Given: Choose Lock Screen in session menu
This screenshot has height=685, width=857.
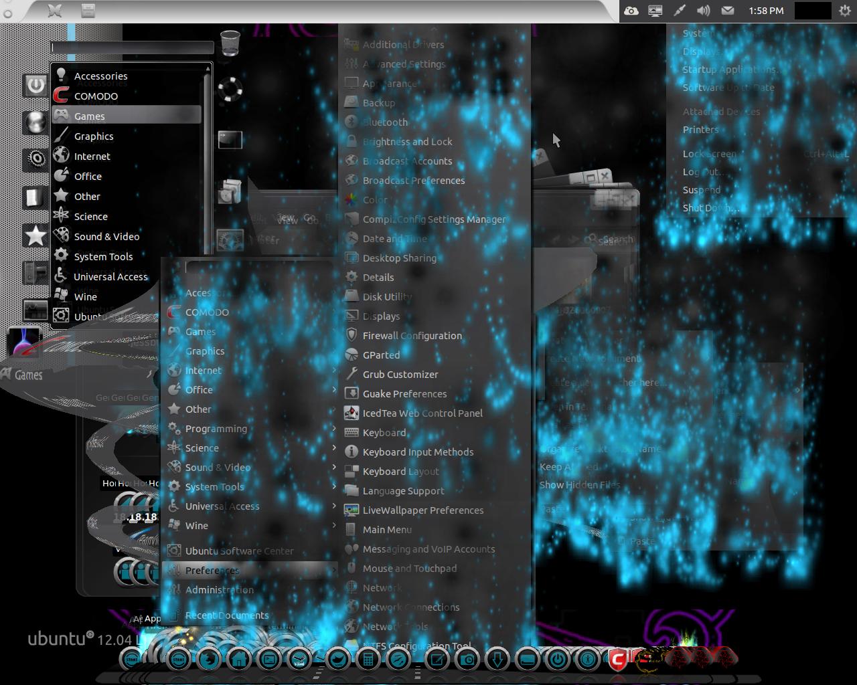Looking at the screenshot, I should tap(709, 154).
